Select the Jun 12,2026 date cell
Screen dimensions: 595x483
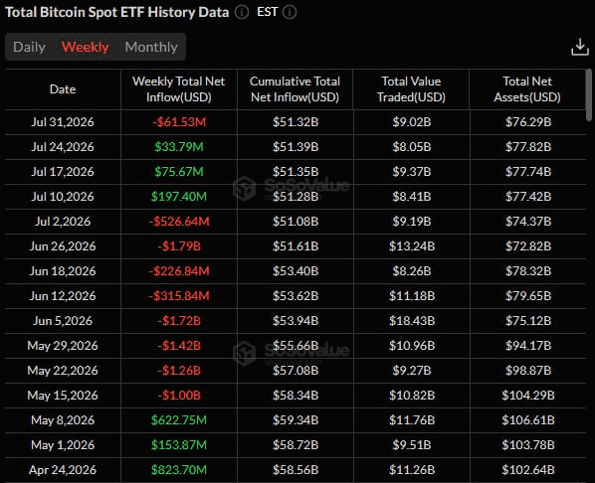(63, 296)
